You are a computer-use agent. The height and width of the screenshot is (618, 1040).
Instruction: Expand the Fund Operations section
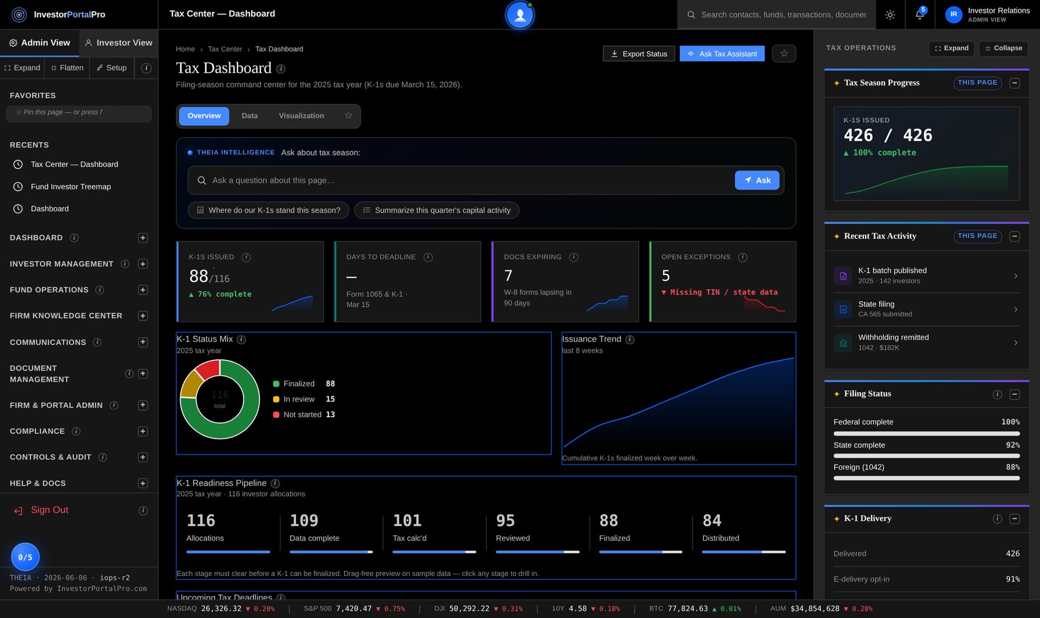(143, 290)
